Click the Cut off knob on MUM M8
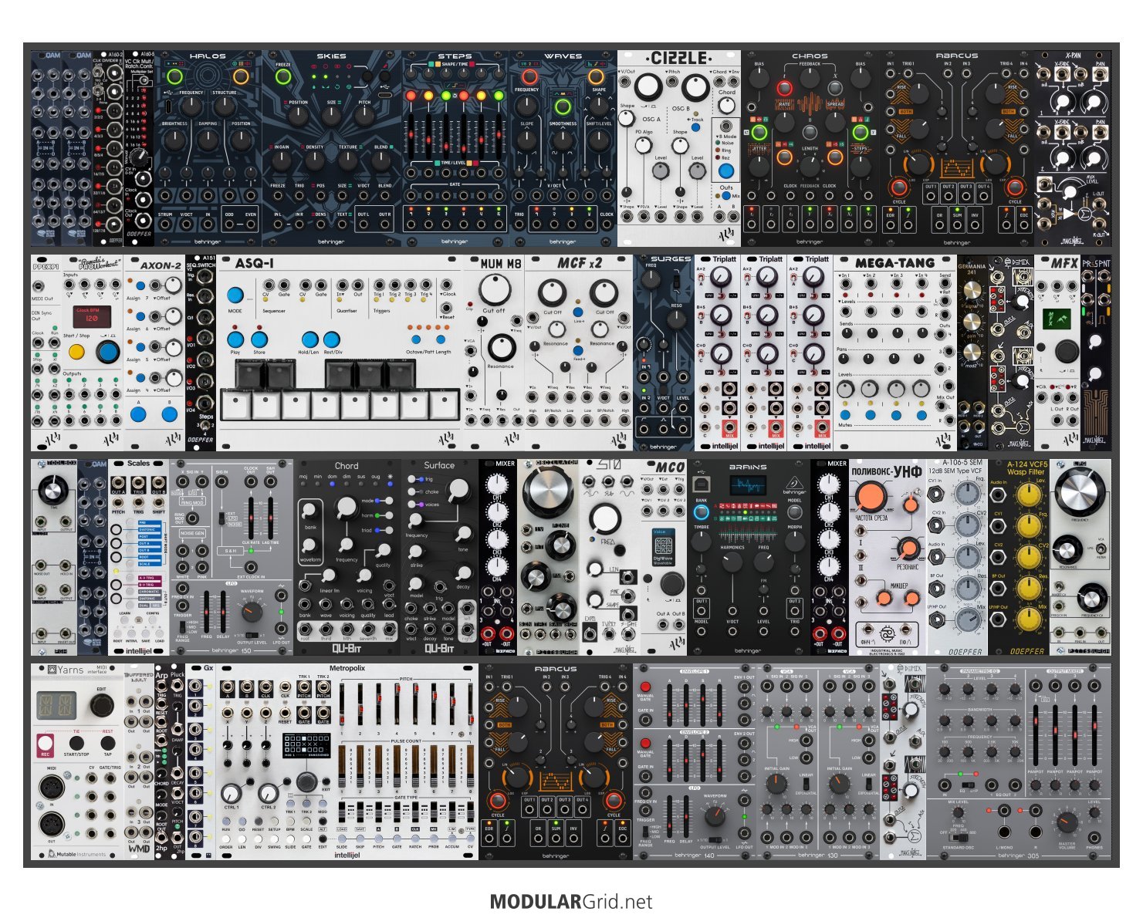 tap(494, 289)
